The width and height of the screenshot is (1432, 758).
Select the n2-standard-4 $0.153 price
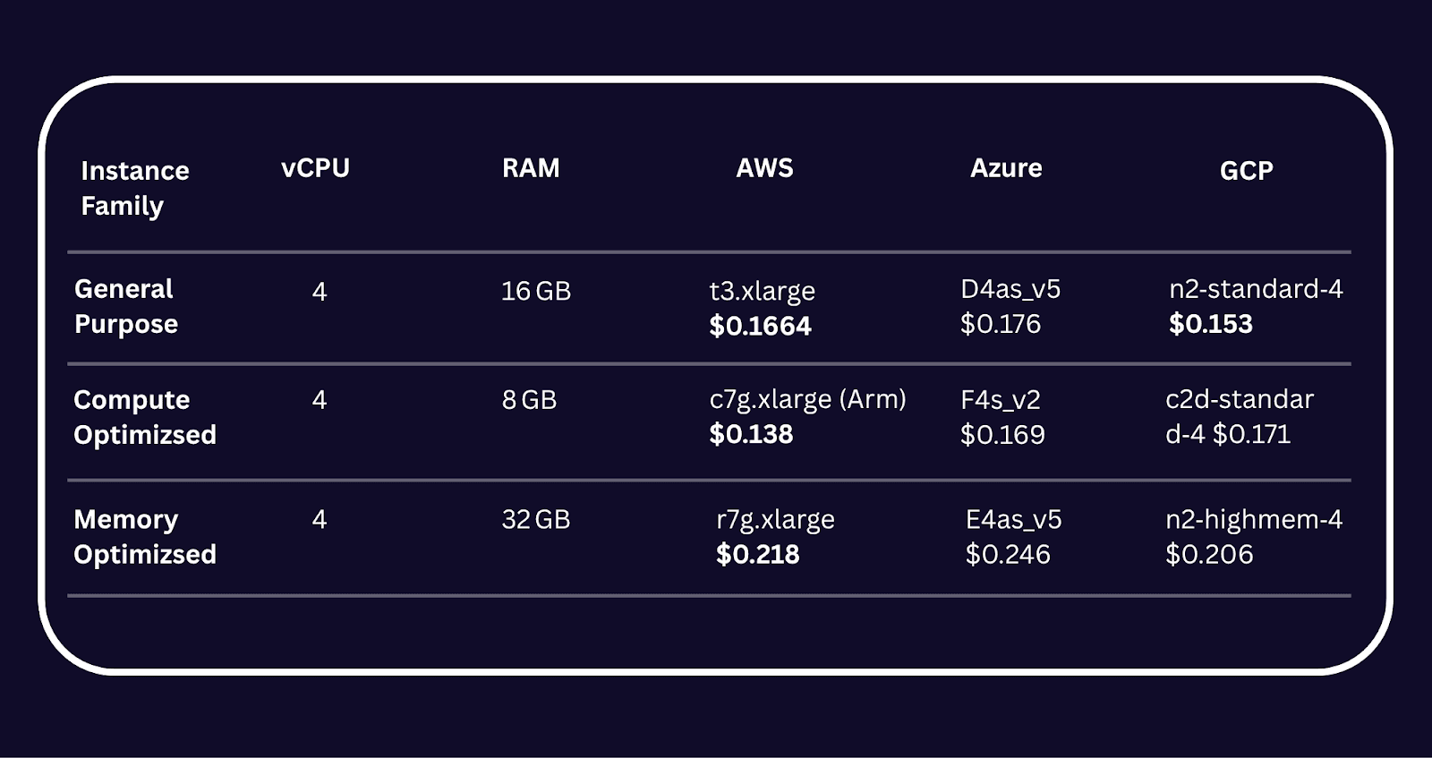[x=1210, y=324]
